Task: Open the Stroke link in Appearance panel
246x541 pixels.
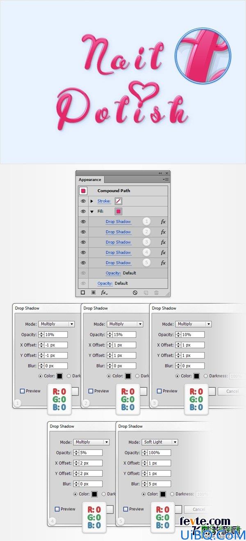Action: [x=104, y=201]
